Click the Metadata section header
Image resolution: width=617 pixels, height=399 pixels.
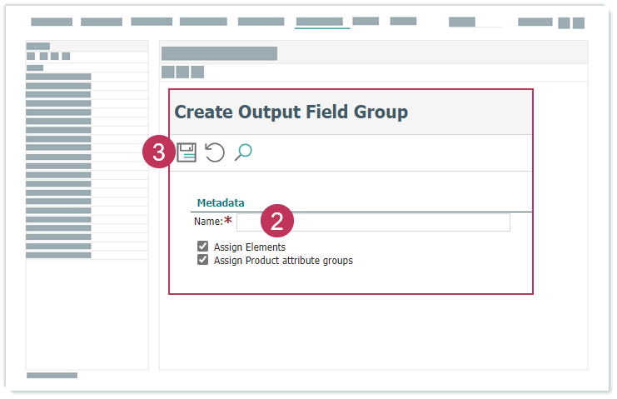click(x=221, y=202)
